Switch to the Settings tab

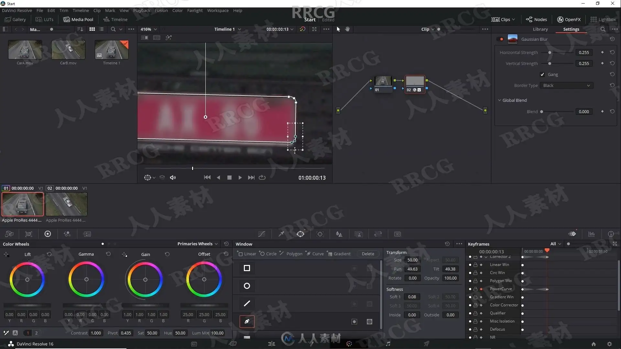point(571,29)
